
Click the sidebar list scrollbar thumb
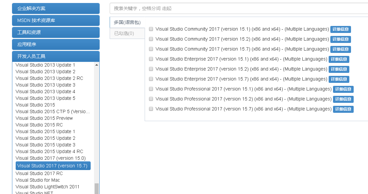click(96, 189)
